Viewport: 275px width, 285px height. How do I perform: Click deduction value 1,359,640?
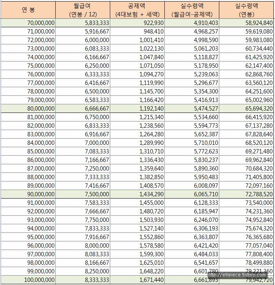[x=137, y=168]
